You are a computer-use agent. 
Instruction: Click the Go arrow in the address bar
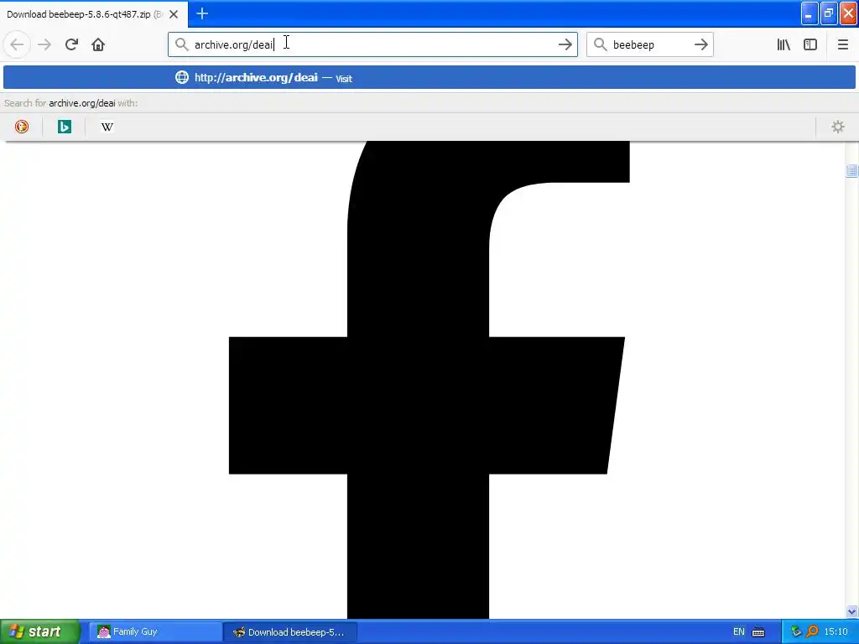(565, 45)
